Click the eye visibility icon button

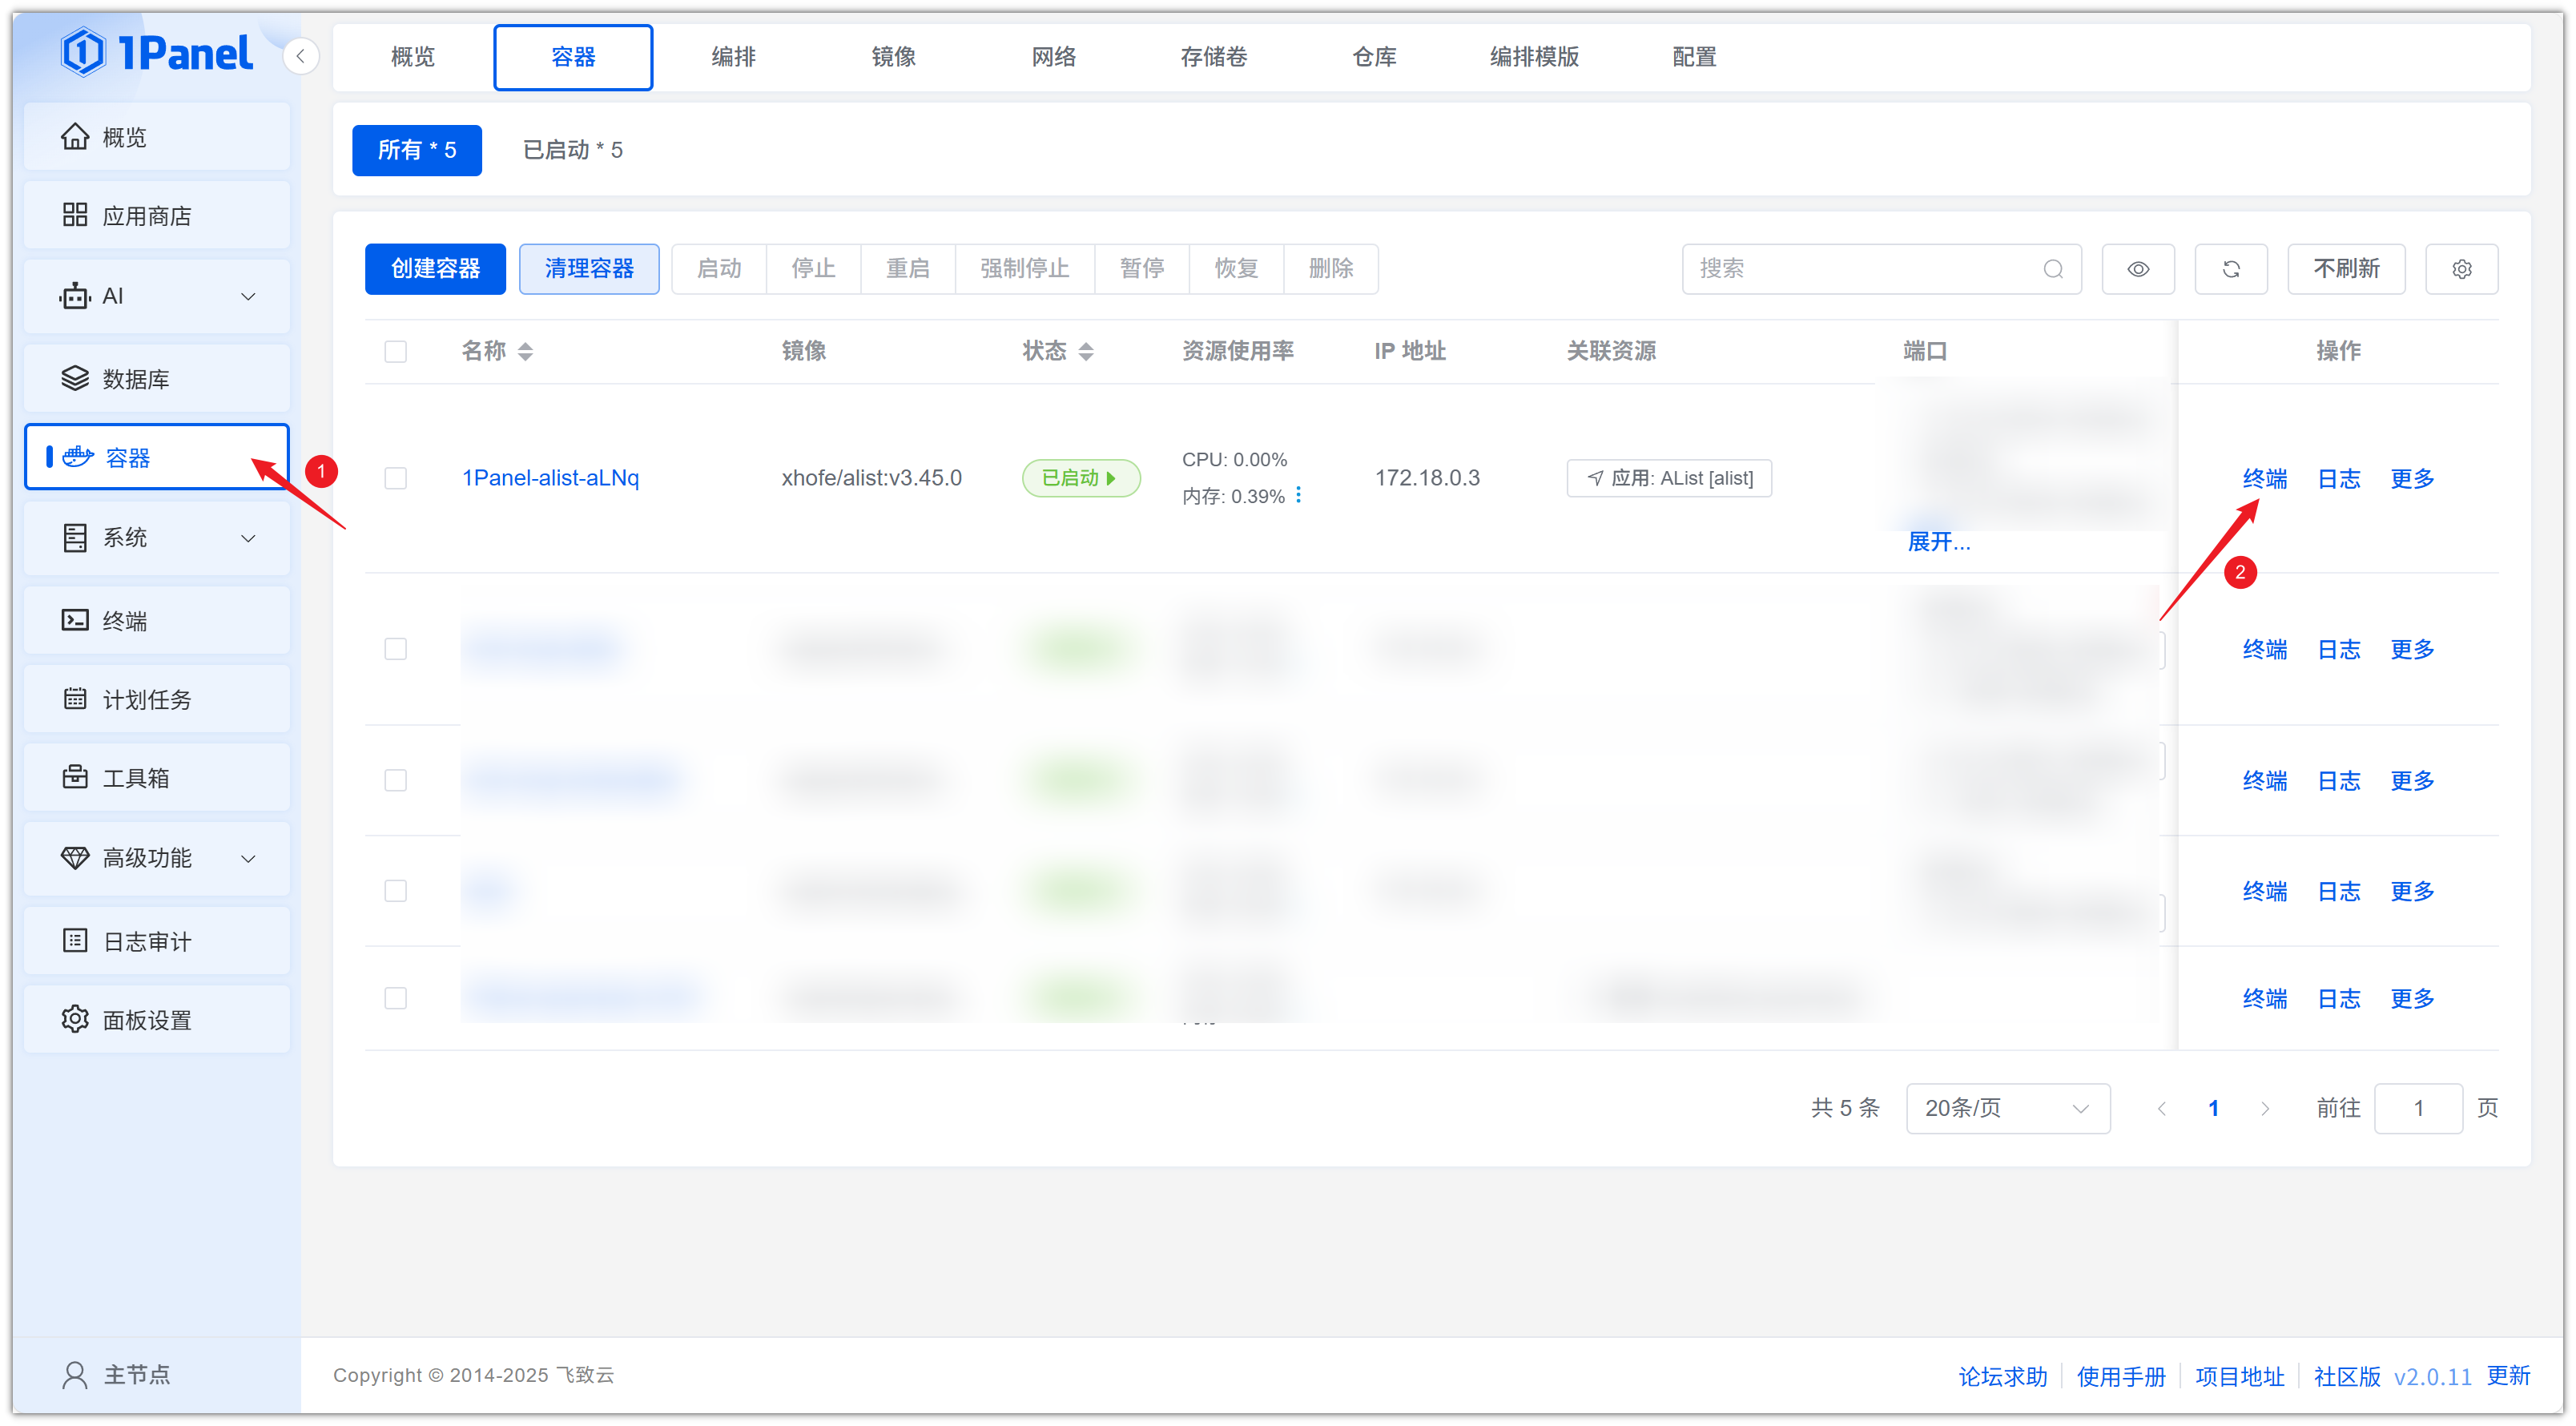(2137, 269)
